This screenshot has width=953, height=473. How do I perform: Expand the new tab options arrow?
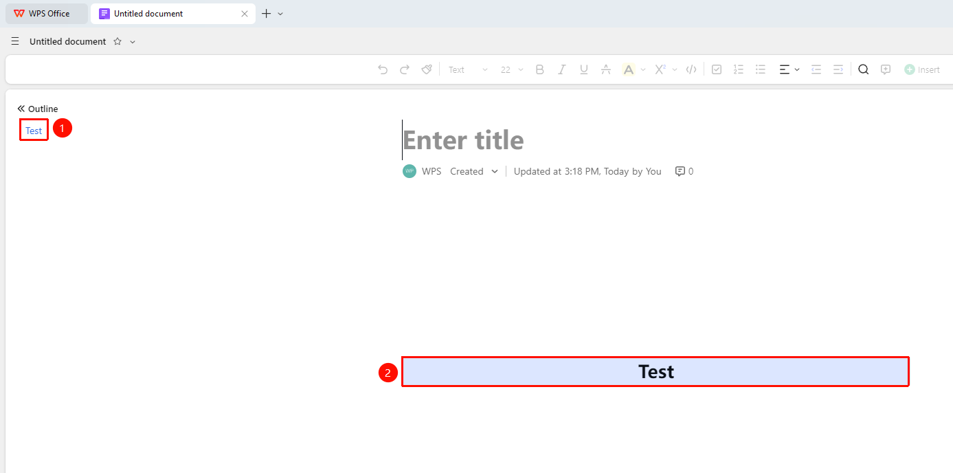pos(280,14)
